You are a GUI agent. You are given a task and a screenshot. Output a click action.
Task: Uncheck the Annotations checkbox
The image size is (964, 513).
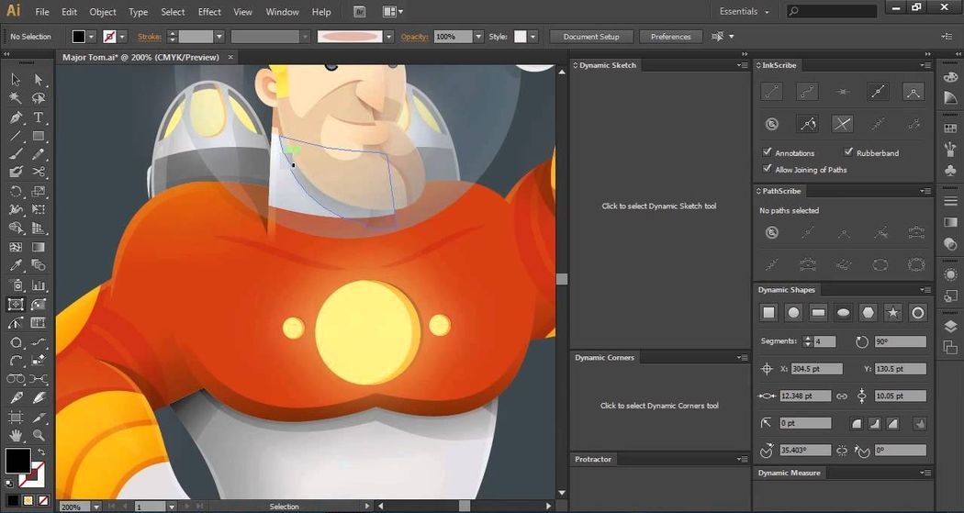pyautogui.click(x=767, y=151)
